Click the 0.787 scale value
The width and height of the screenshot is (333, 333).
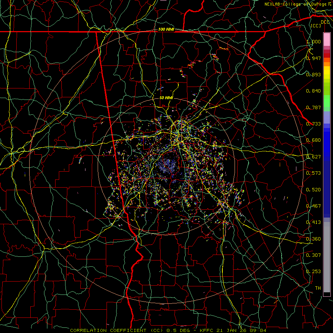tap(313, 107)
